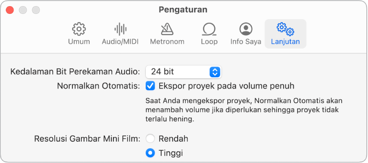Viewport: 368px width, 163px height.
Task: Open the Metronom settings pane
Action: click(167, 34)
